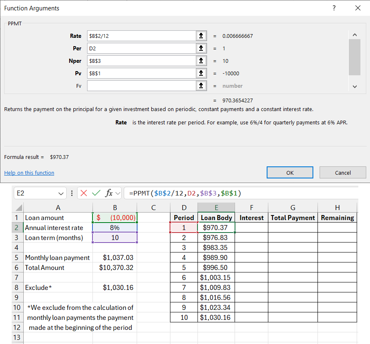The width and height of the screenshot is (370, 344).
Task: Expand formula bar function dropdown chevron
Action: tap(118, 193)
